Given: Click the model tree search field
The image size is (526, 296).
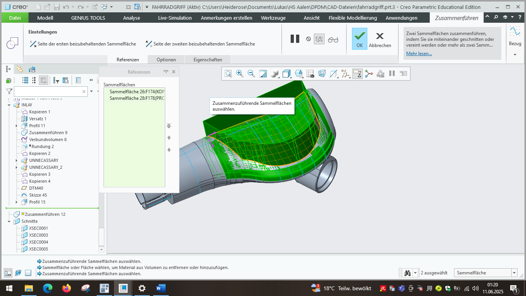Looking at the screenshot, I should coord(47,92).
